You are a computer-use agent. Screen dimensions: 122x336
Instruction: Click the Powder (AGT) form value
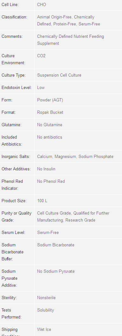pos(50,100)
